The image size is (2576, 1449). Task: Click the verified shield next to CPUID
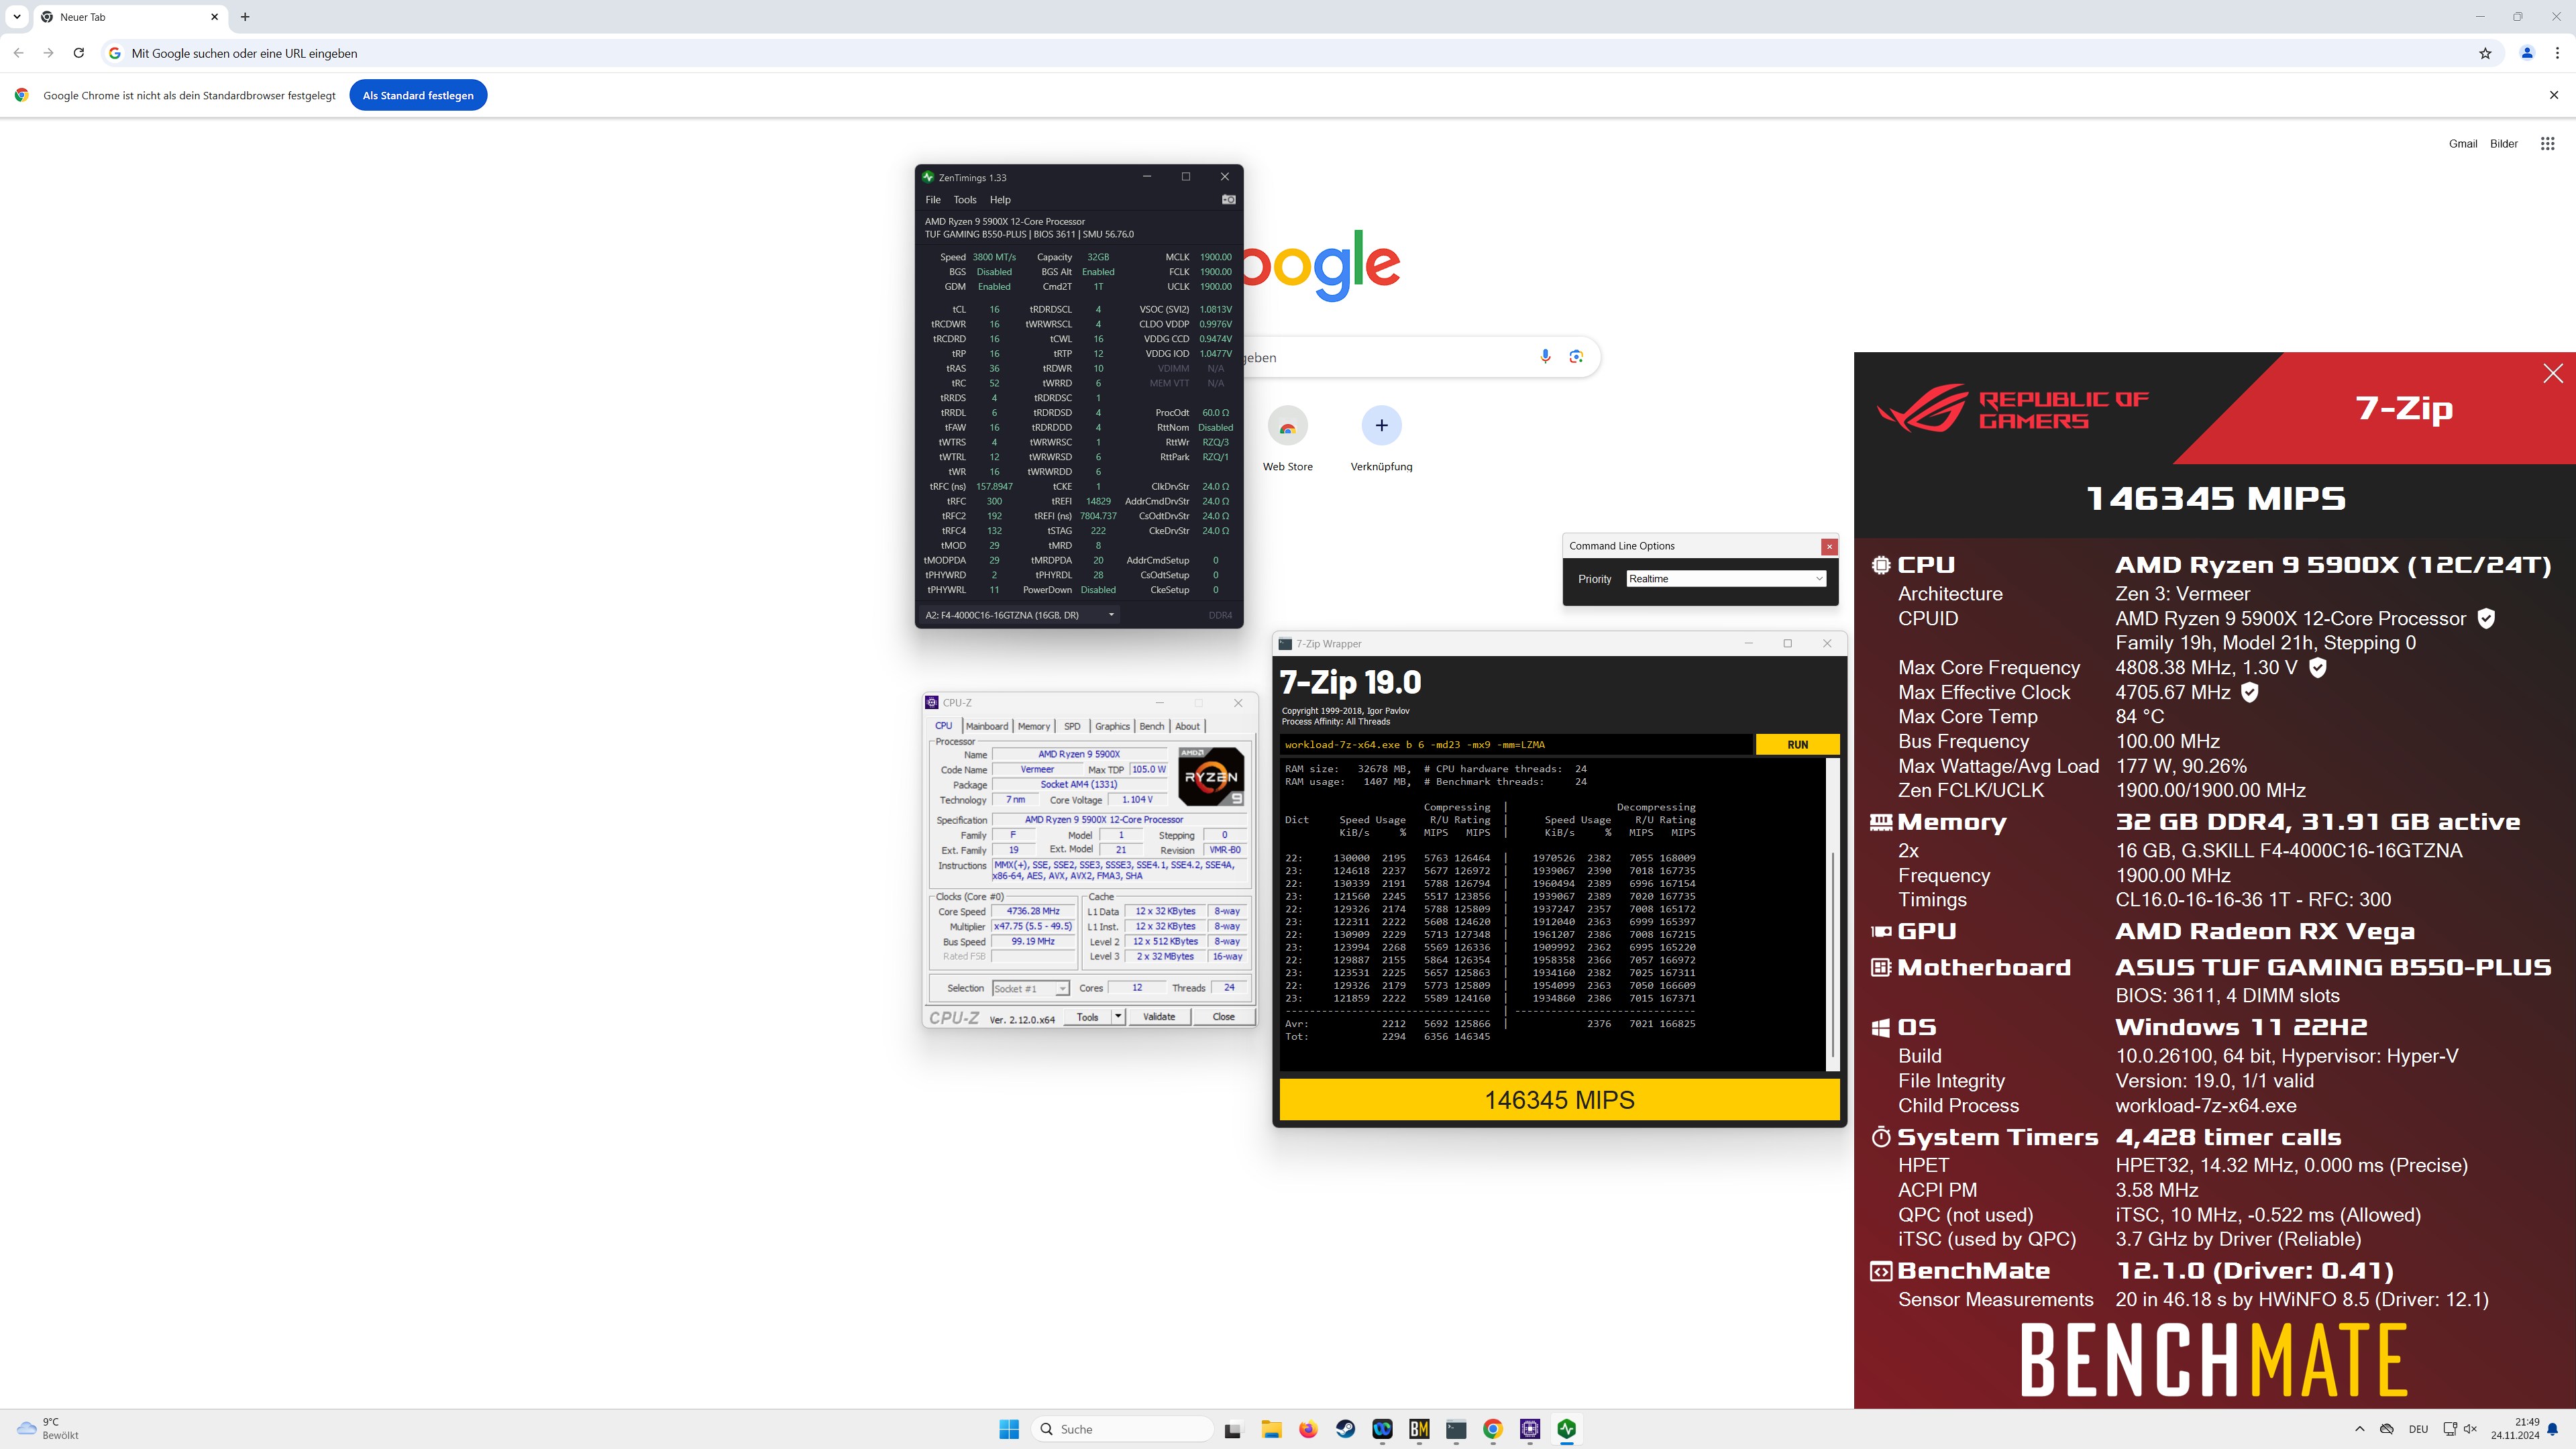click(x=2486, y=618)
